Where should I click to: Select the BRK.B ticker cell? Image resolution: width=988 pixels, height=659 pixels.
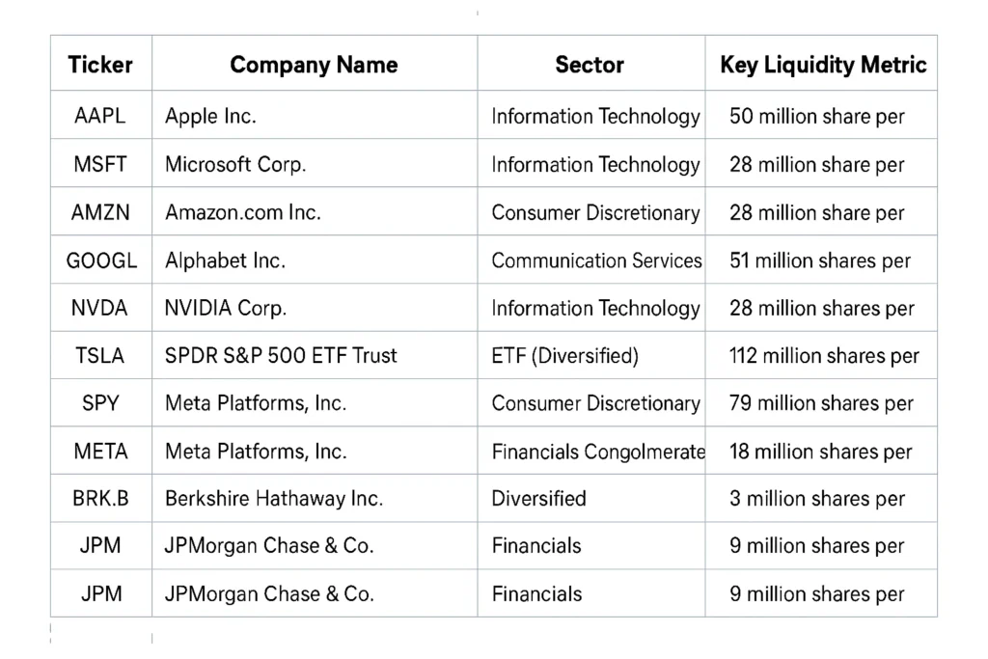(100, 499)
